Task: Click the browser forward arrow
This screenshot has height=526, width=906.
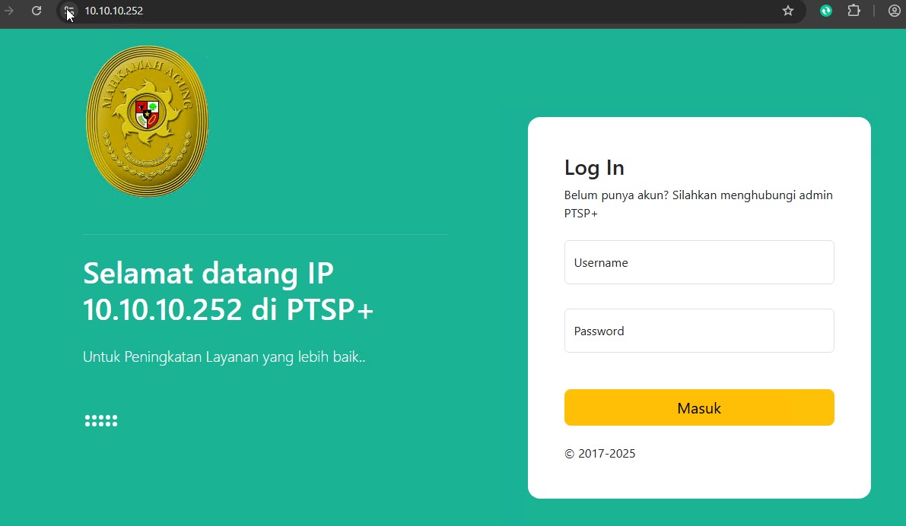Action: [9, 11]
